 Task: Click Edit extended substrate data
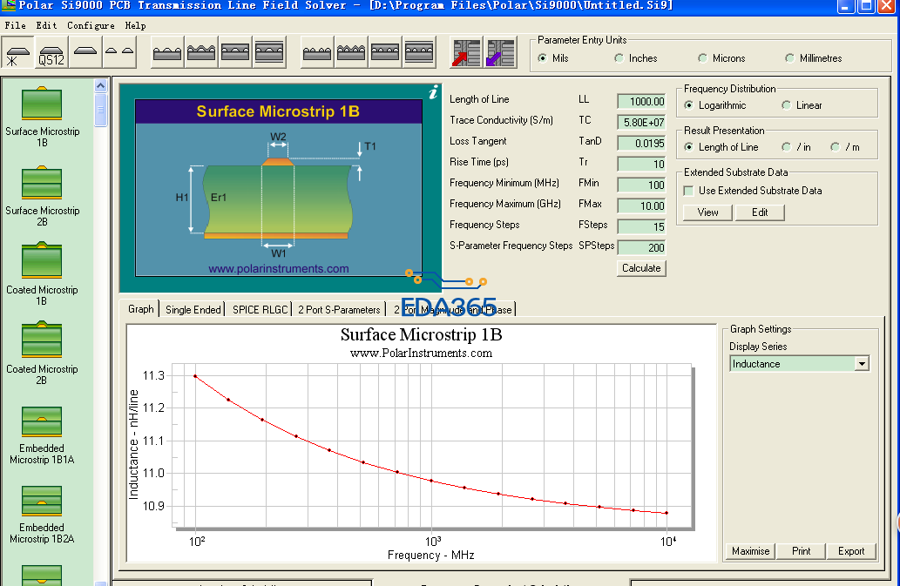760,212
